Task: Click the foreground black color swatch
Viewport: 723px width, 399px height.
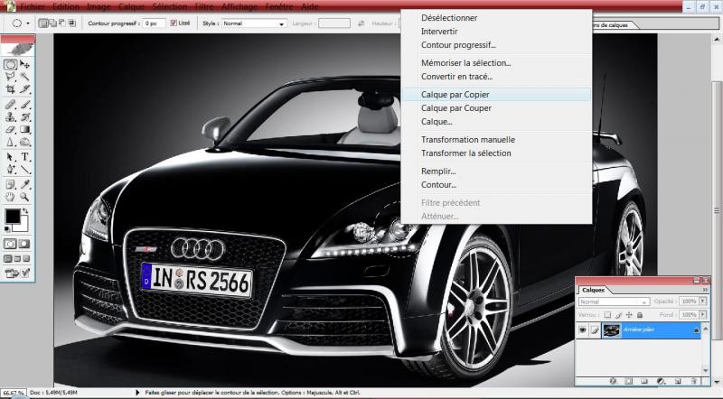Action: [x=13, y=216]
